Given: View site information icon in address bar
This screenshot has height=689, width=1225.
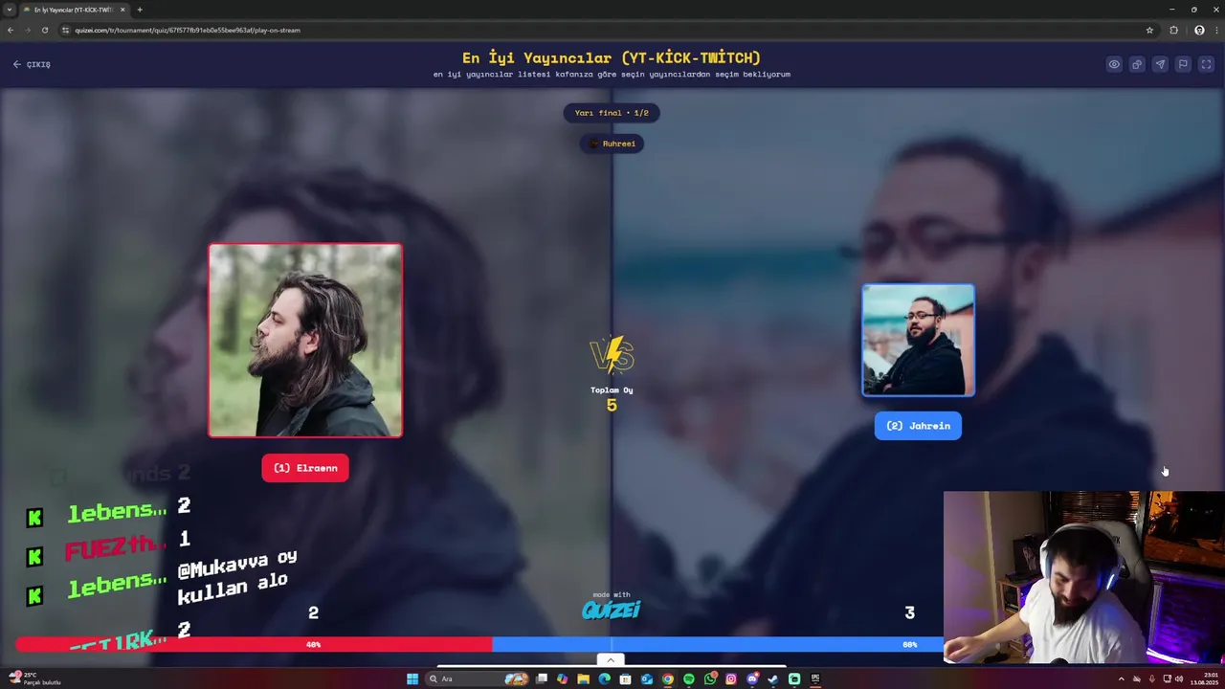Looking at the screenshot, I should coord(66,30).
